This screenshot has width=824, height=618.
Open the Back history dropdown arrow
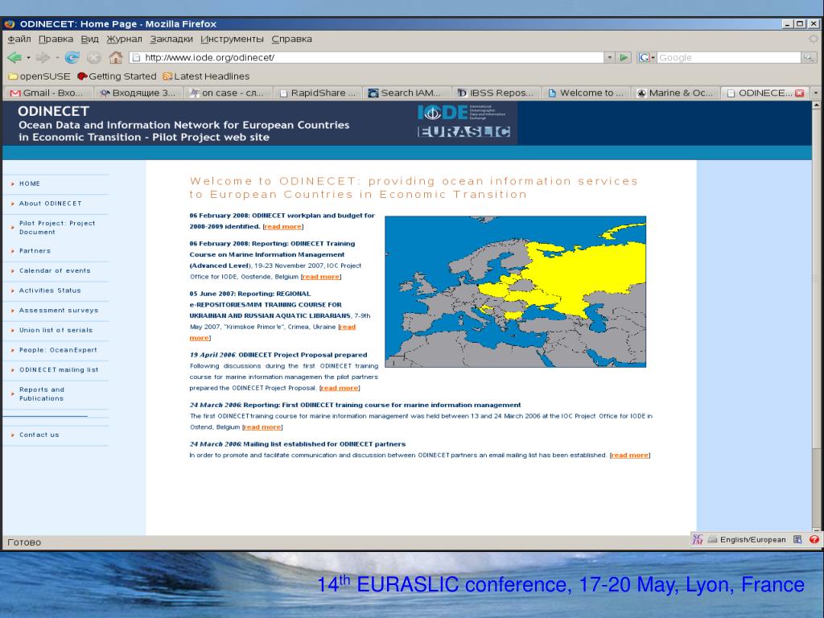(x=28, y=58)
